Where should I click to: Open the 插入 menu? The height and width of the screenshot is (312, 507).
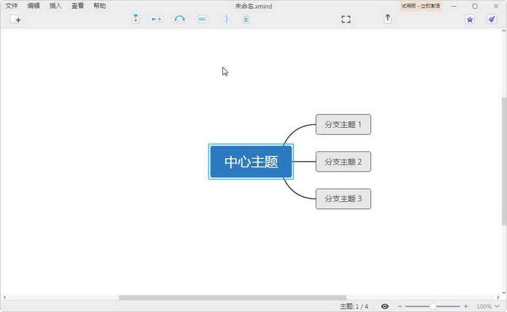tap(55, 6)
